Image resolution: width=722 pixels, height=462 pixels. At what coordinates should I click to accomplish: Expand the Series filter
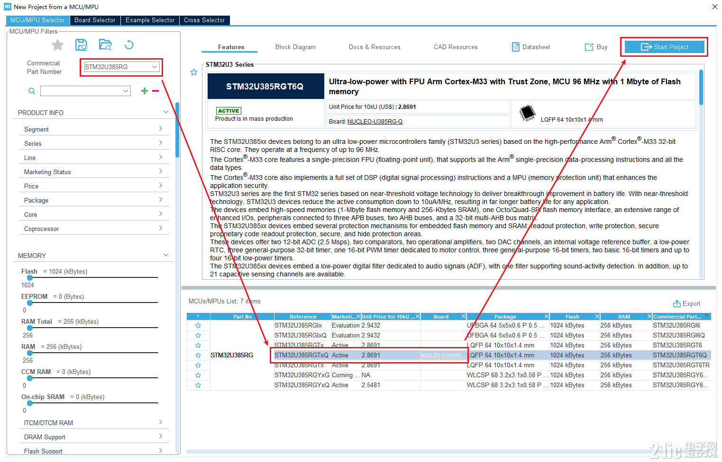pos(160,143)
